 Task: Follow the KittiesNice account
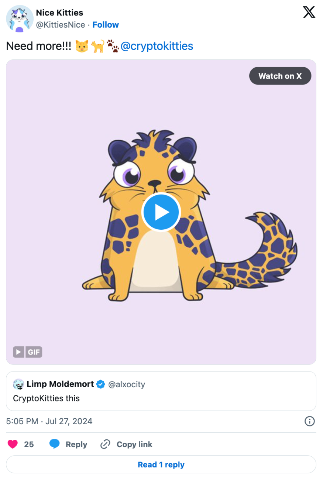click(106, 25)
